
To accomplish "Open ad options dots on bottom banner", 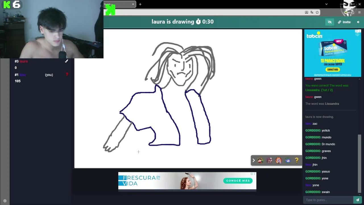I will pyautogui.click(x=255, y=174).
